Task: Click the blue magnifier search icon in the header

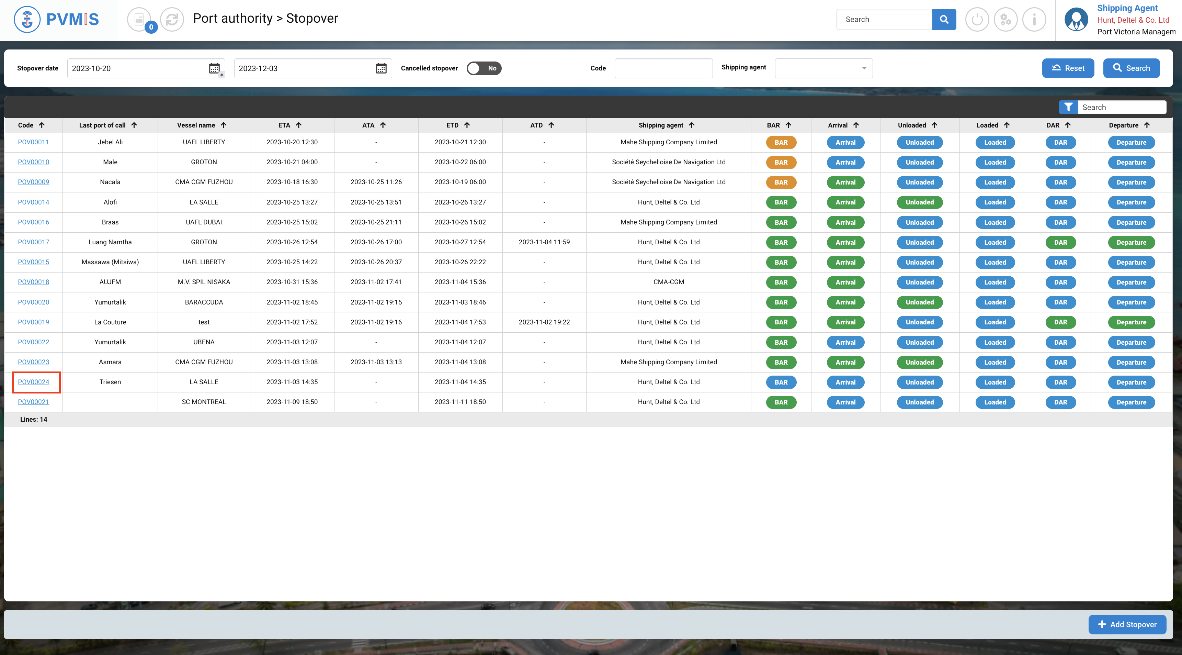Action: [944, 19]
